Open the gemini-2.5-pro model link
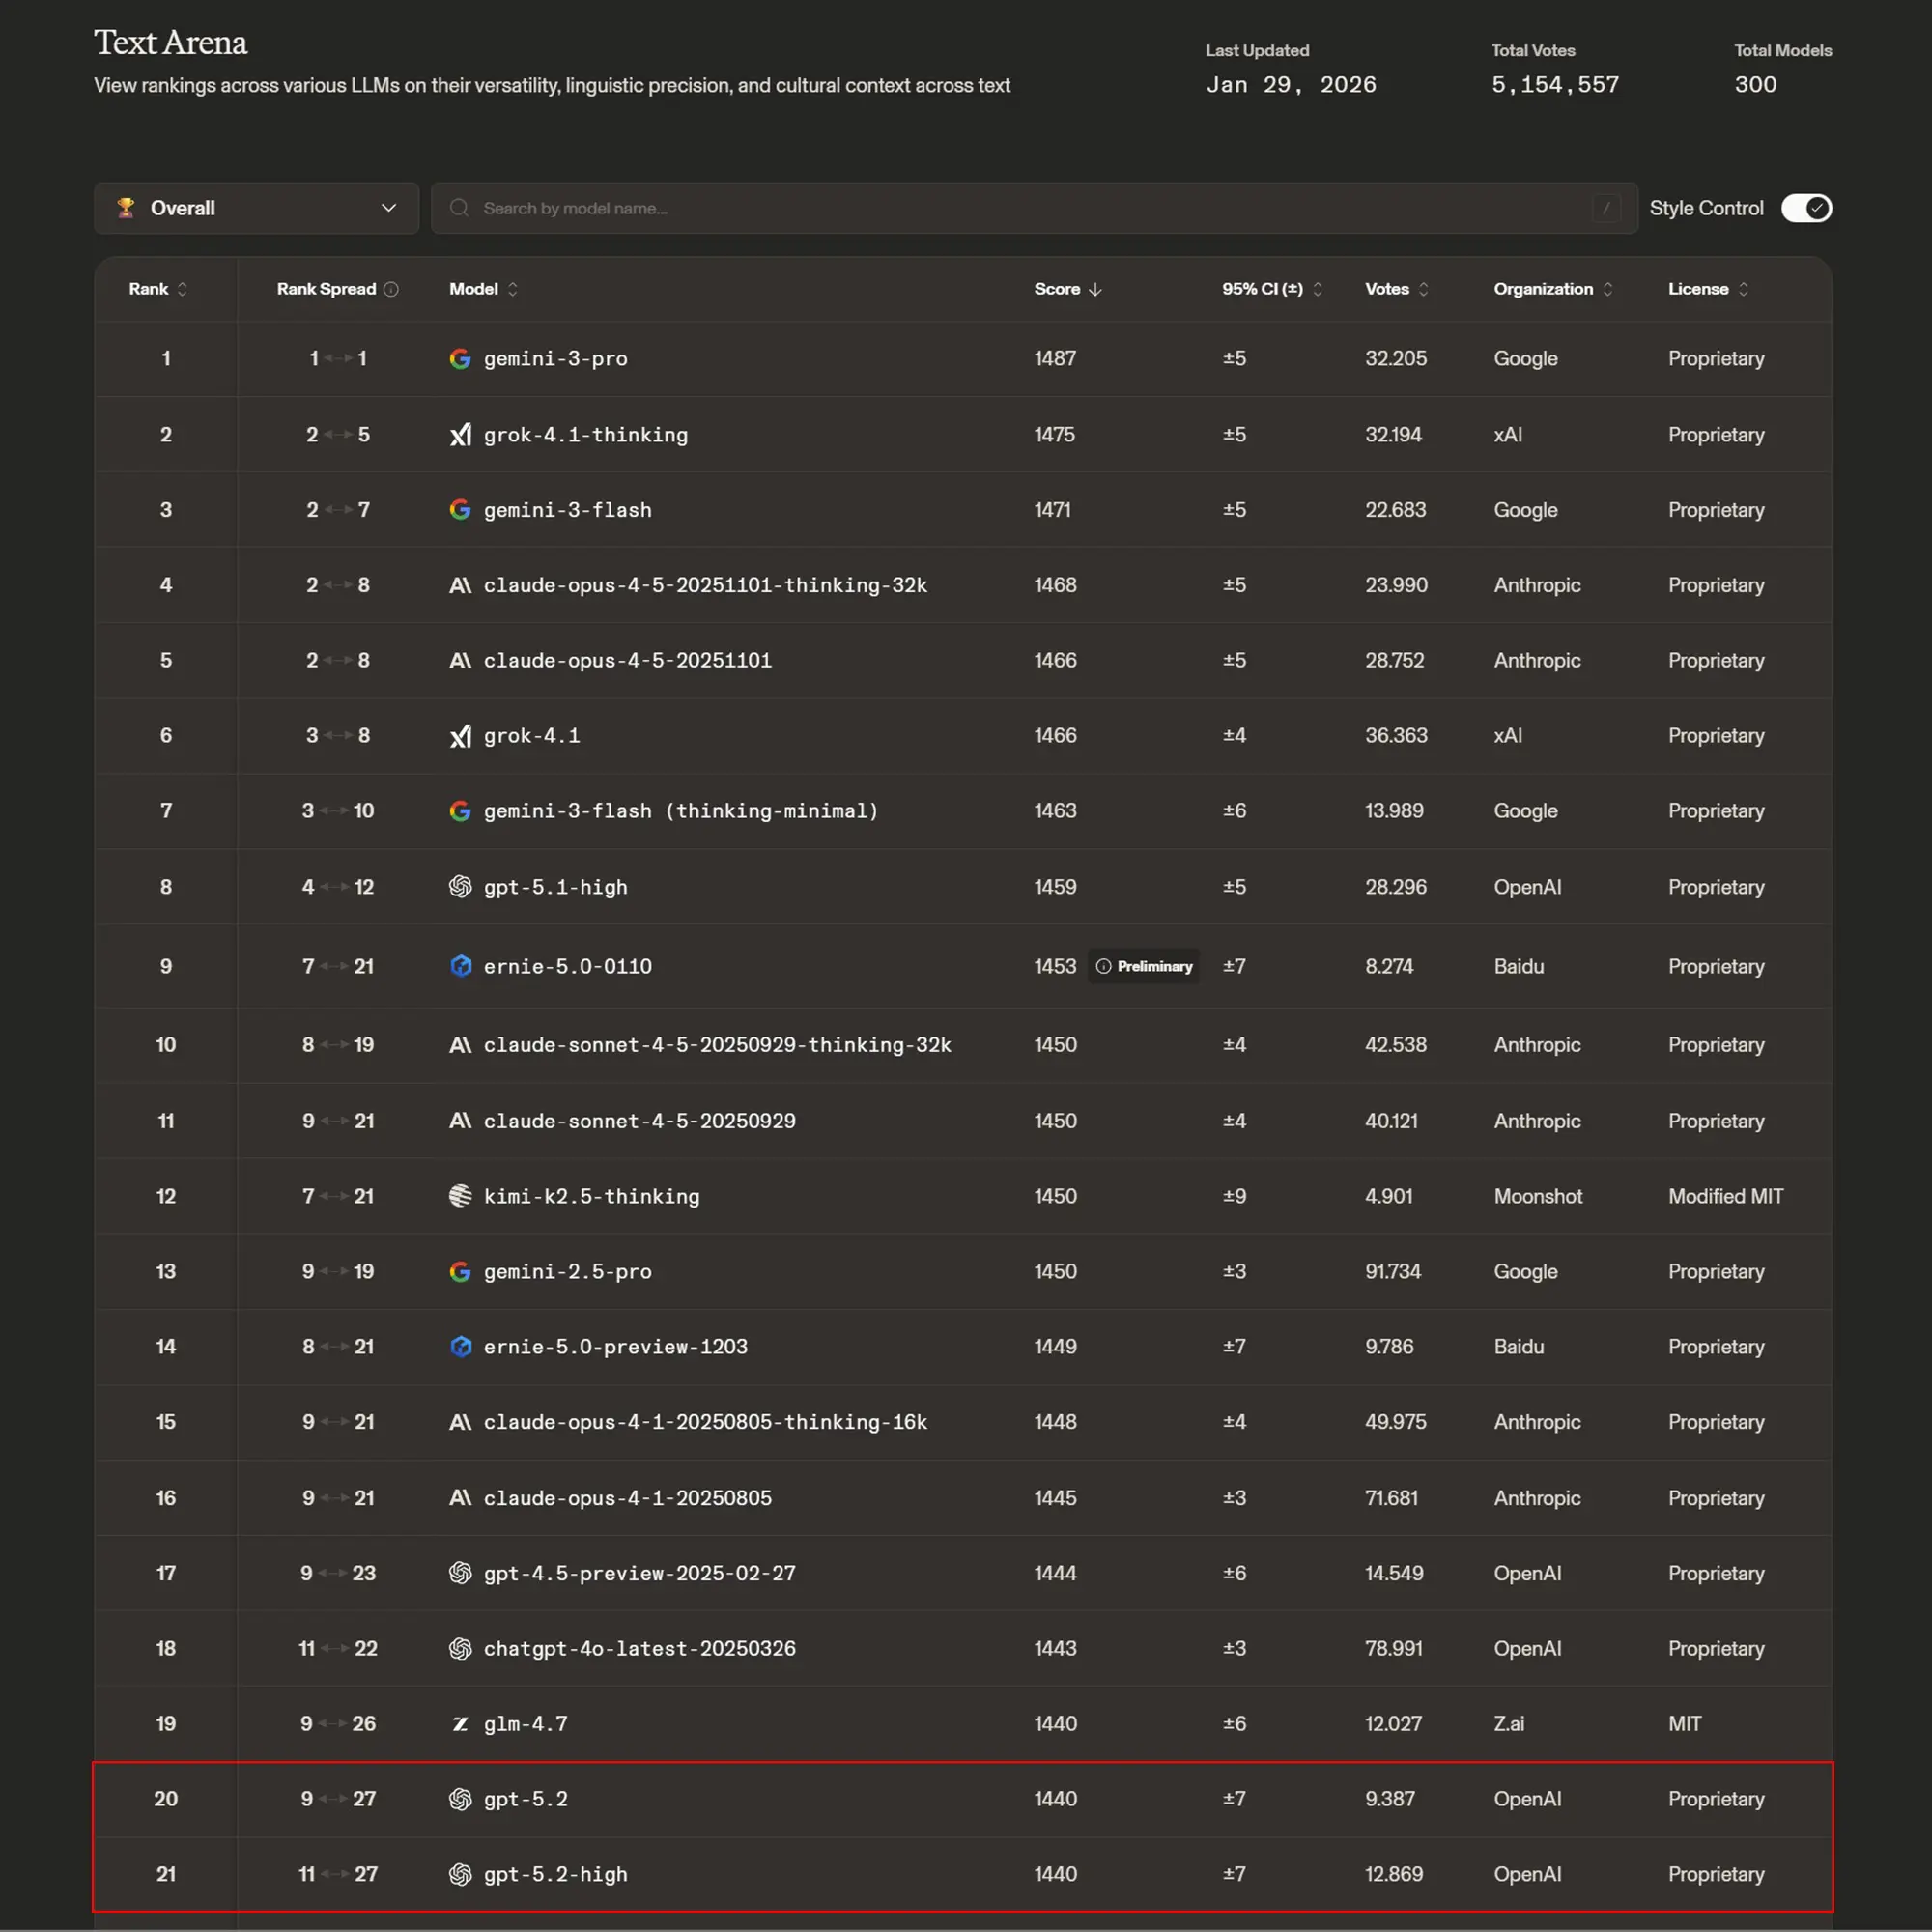 coord(567,1271)
